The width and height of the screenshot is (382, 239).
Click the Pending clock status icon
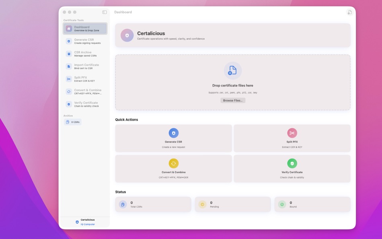coord(202,204)
